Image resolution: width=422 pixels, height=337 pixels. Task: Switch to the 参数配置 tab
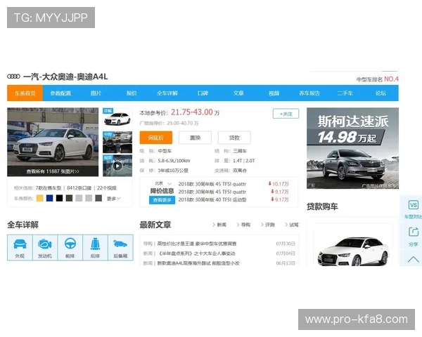(60, 93)
